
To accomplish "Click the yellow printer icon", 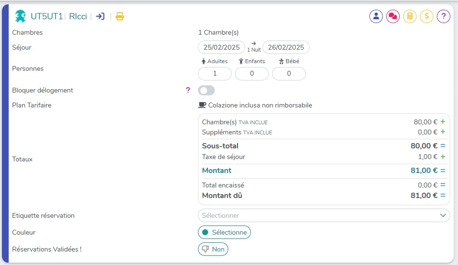I will [120, 16].
